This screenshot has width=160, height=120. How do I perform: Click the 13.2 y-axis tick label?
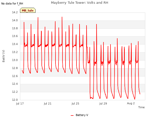15,52
